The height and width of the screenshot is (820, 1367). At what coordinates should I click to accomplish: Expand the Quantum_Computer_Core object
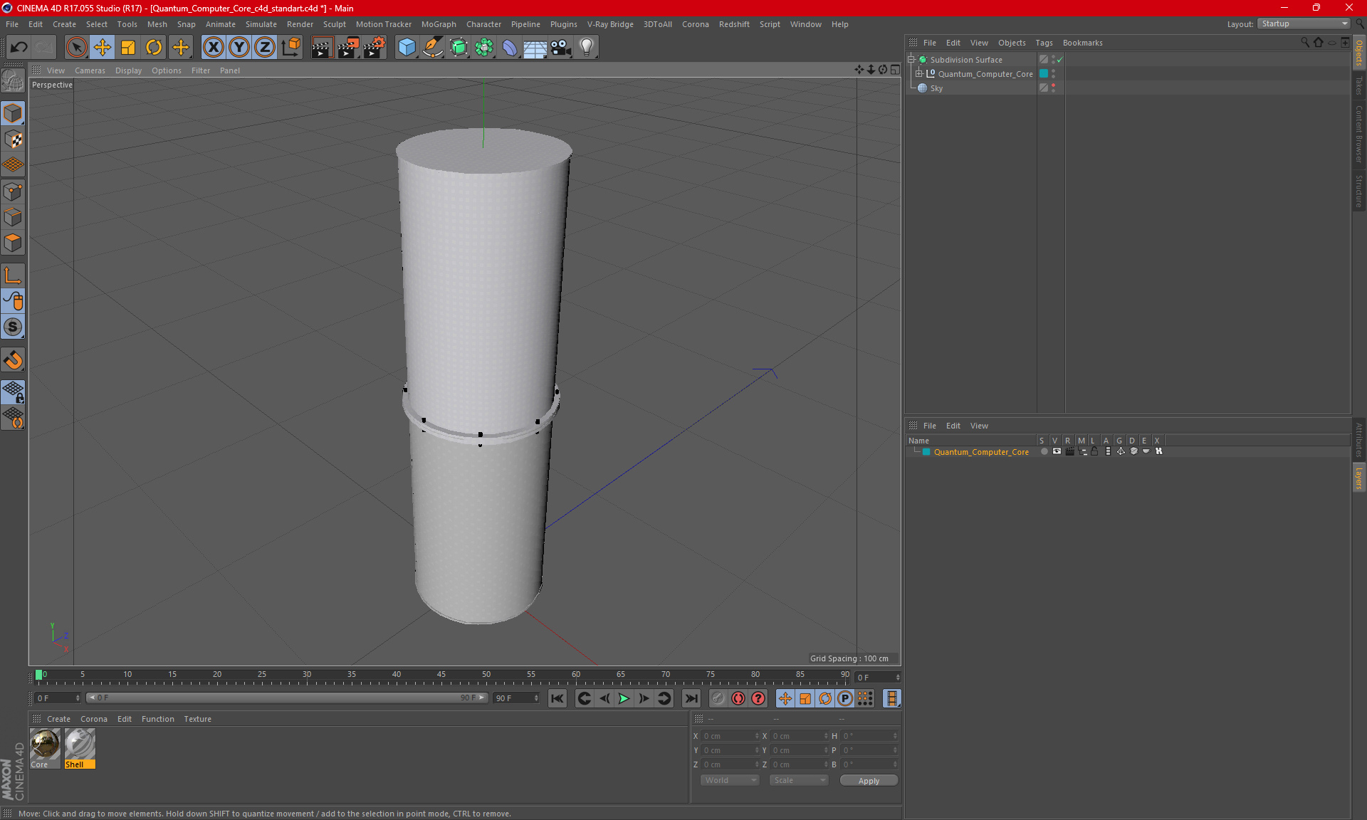[x=919, y=74]
